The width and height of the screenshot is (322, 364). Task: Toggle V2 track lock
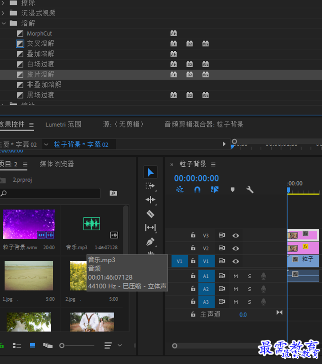(193, 248)
